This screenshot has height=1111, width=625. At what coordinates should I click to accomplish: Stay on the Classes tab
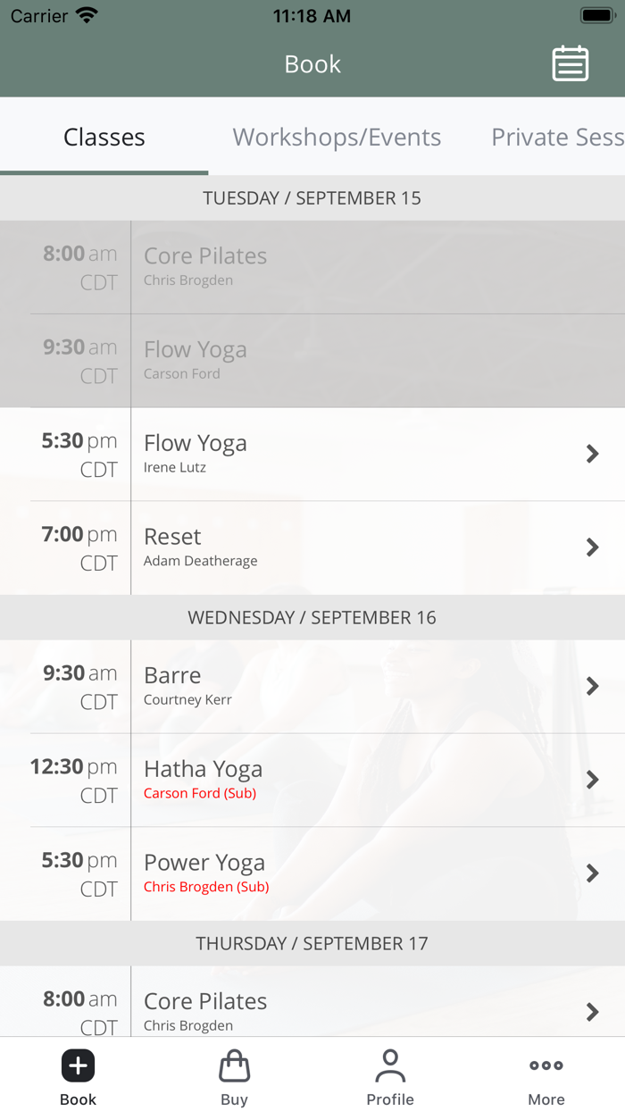(x=104, y=137)
